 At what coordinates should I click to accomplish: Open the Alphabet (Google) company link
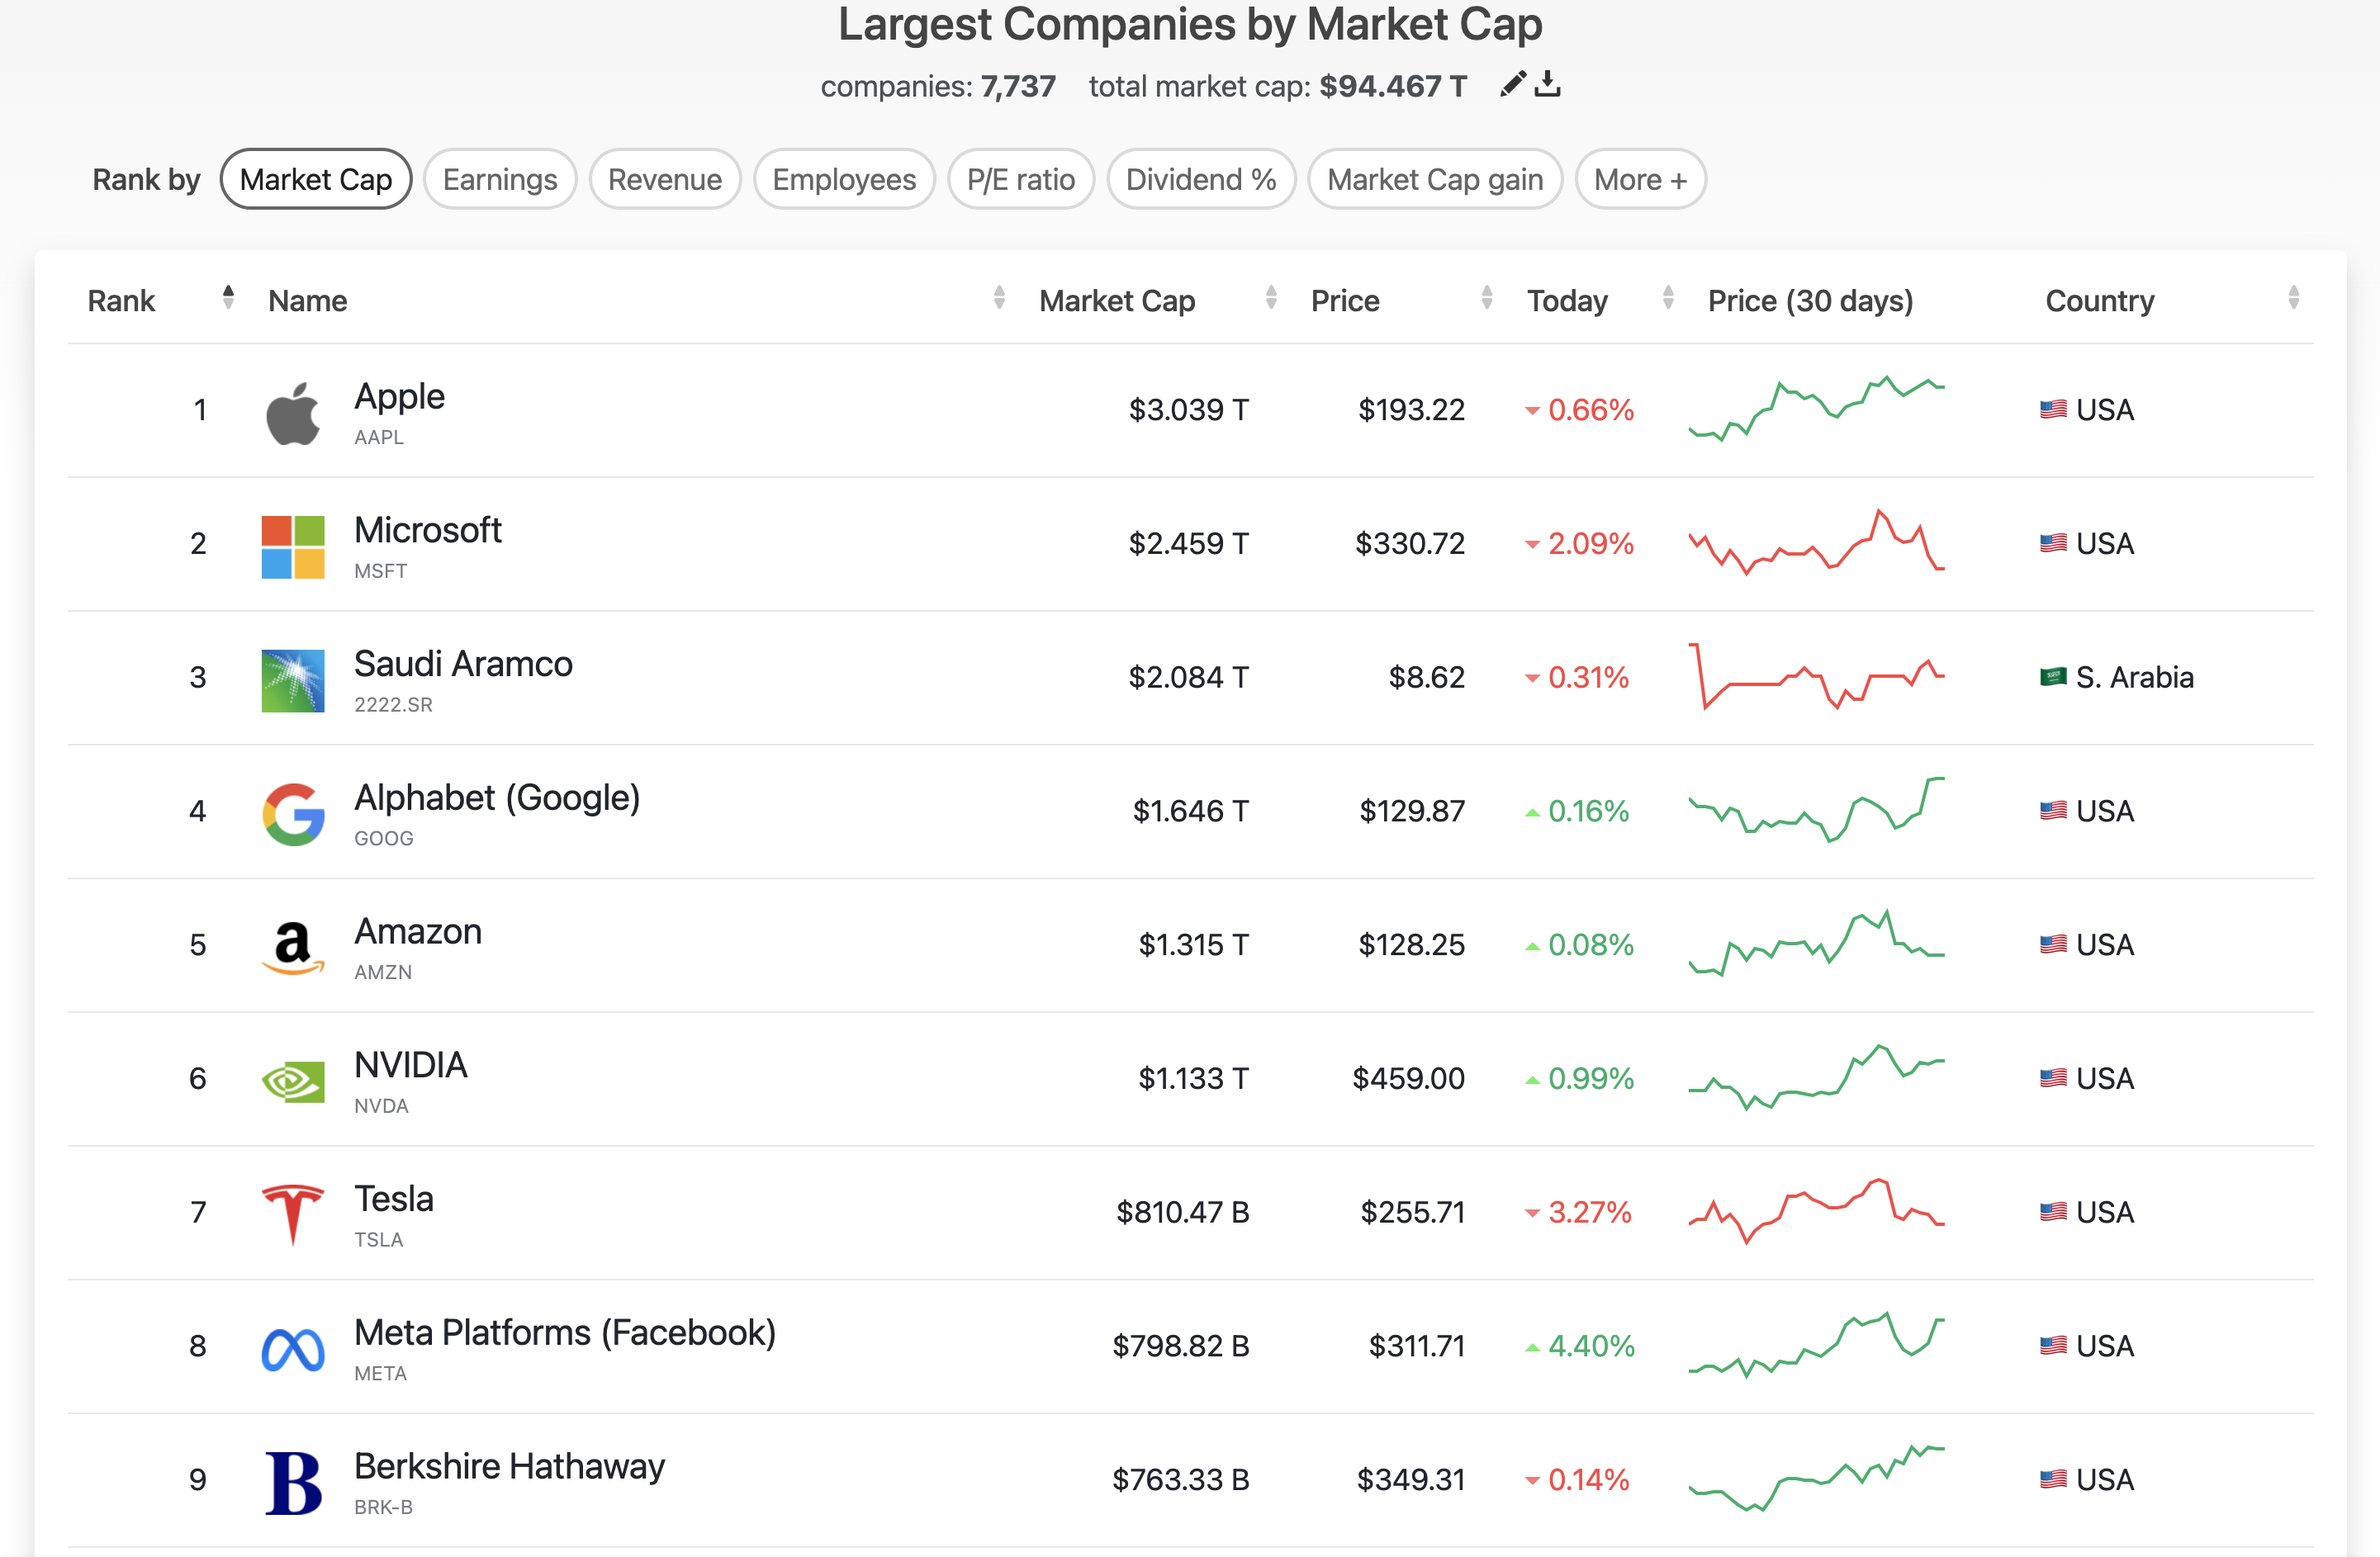coord(497,798)
